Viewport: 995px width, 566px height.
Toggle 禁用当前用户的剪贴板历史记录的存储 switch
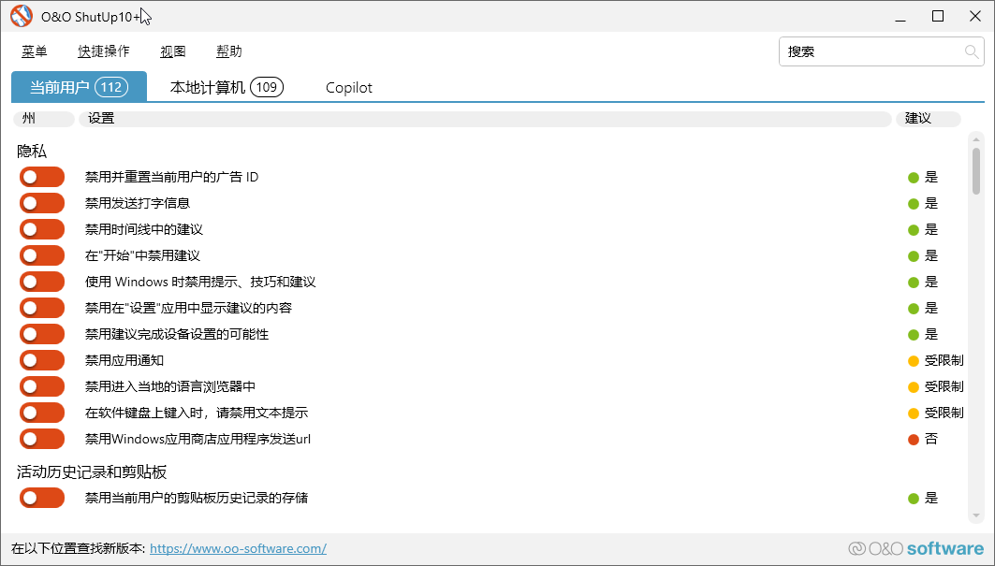click(x=42, y=498)
